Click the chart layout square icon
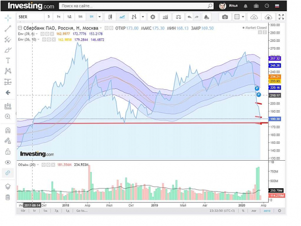 [x=237, y=17]
